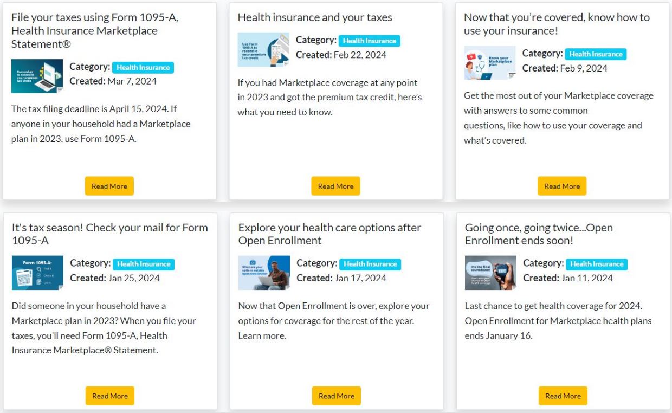The width and height of the screenshot is (672, 413).
Task: Select the Health Insurance badge dated Jan 17
Action: [x=370, y=264]
